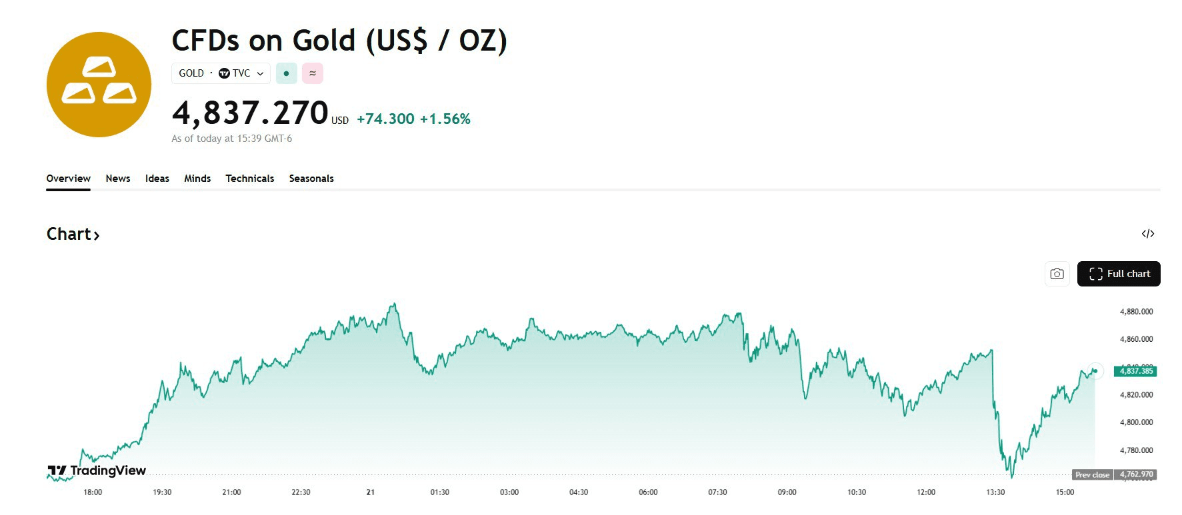The width and height of the screenshot is (1182, 515).
Task: Open the Minds tab
Action: coord(197,179)
